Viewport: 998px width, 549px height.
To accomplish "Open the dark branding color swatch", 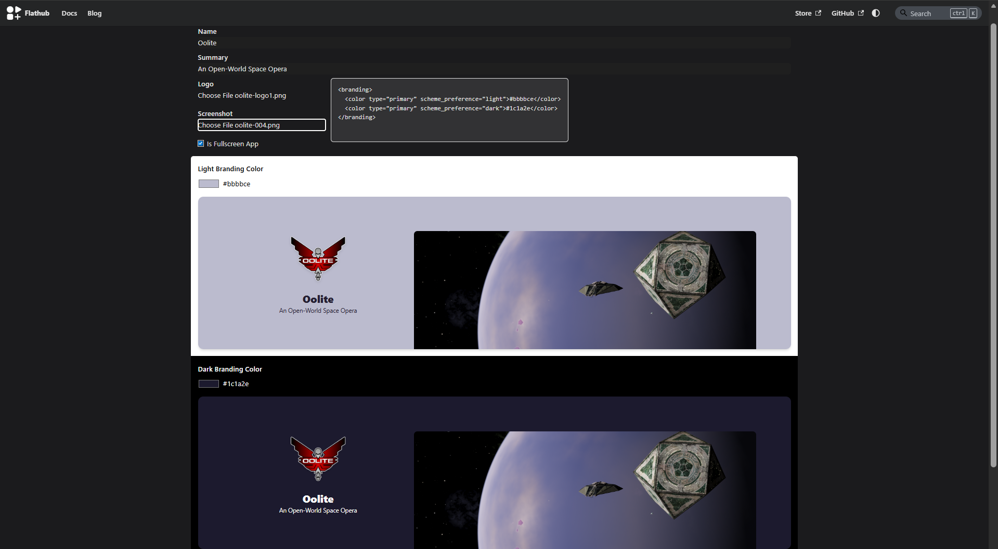I will click(x=209, y=384).
